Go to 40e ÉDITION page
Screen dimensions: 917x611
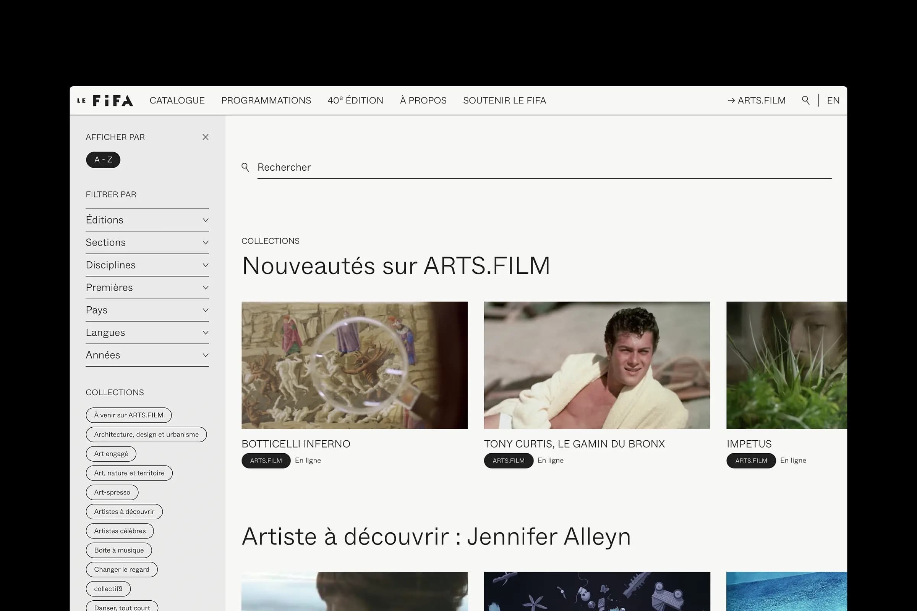click(356, 100)
